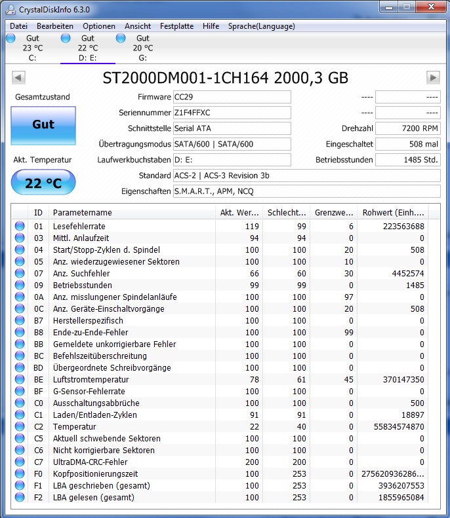Click status orb for Temperatur row C2

coord(20,426)
